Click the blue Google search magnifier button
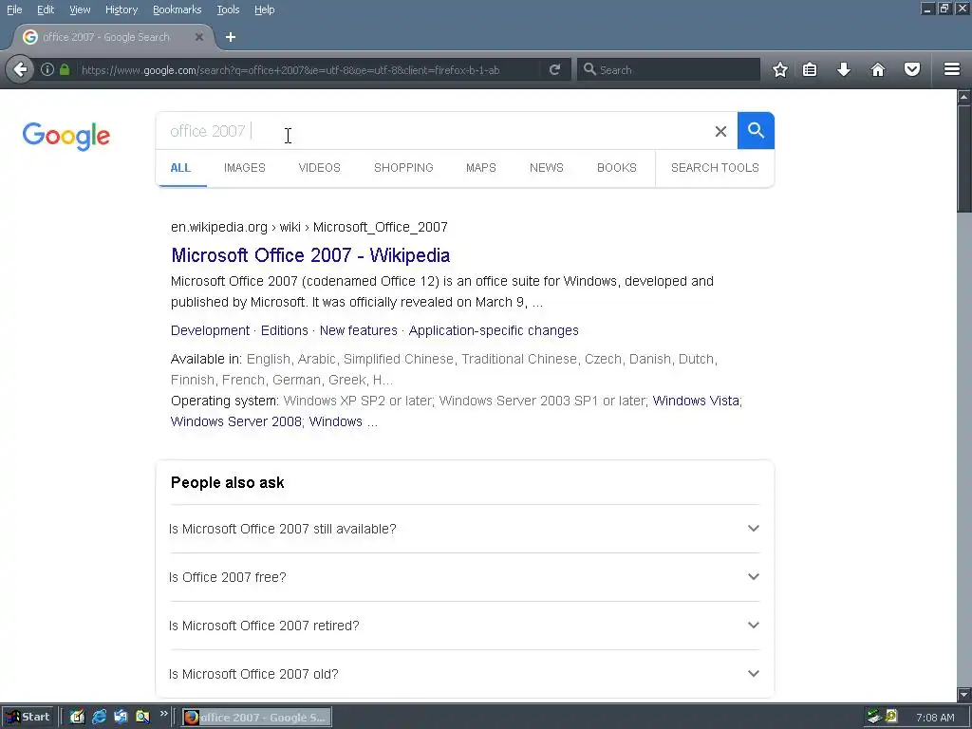 (756, 131)
